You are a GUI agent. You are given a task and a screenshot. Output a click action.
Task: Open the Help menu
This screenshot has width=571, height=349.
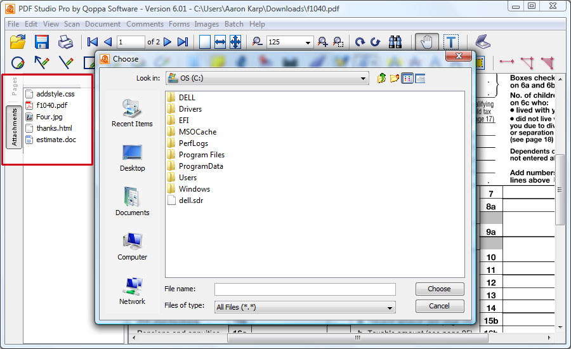click(x=257, y=24)
